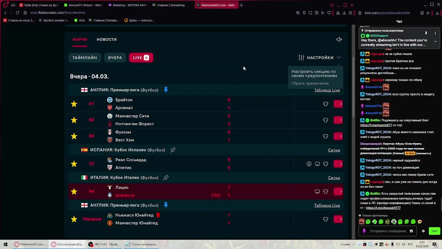Open downloads icon in Opera toolbar
This screenshot has width=442, height=249.
(x=344, y=13)
